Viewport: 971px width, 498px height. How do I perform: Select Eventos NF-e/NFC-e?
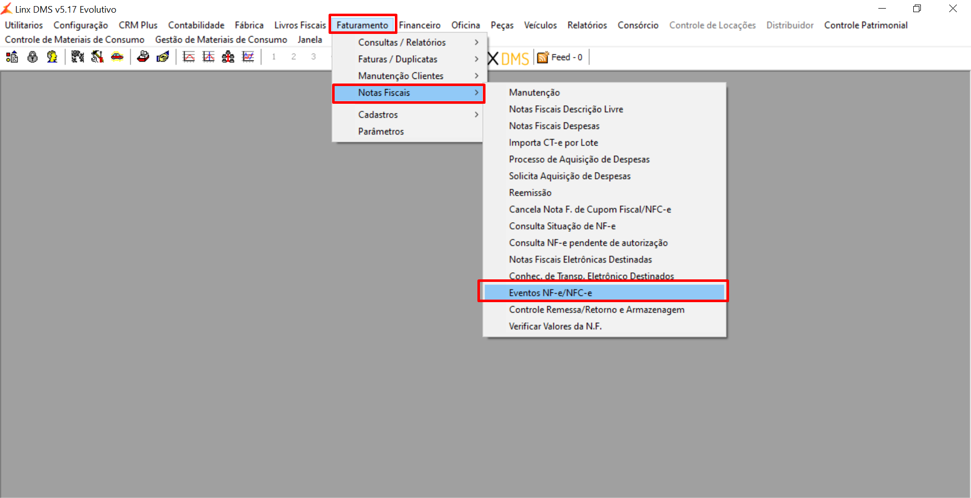(604, 293)
